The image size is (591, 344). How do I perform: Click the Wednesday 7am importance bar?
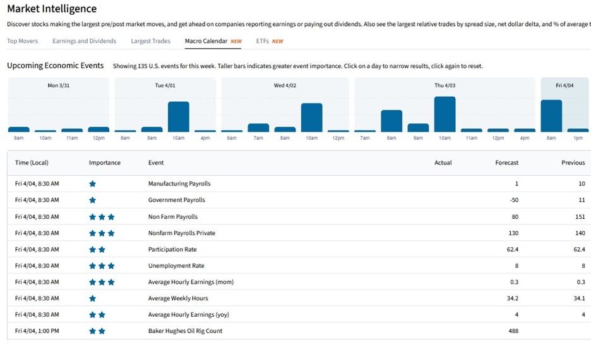point(259,128)
